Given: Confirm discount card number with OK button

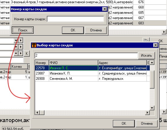Looking at the screenshot, I should click(x=73, y=30).
